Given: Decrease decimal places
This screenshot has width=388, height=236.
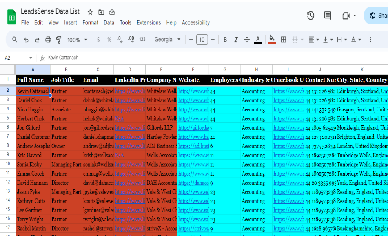Looking at the screenshot, I should (120, 40).
